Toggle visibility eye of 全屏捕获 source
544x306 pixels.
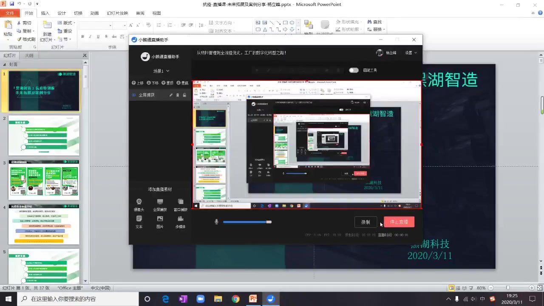click(x=134, y=95)
